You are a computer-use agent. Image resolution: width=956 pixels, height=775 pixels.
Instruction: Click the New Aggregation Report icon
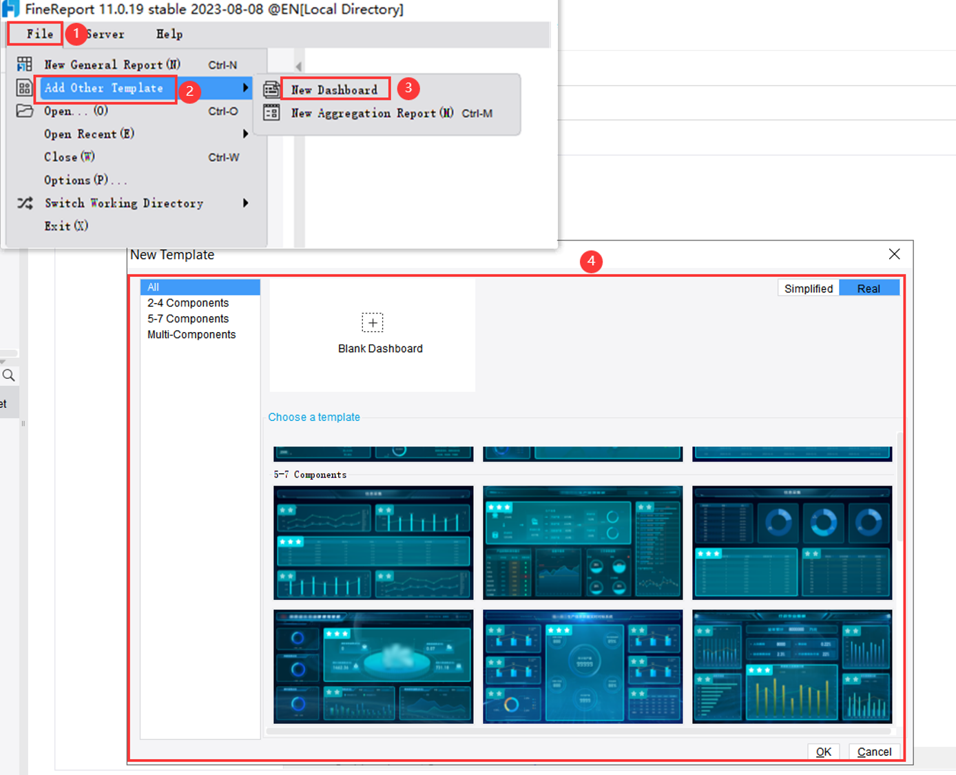click(271, 112)
